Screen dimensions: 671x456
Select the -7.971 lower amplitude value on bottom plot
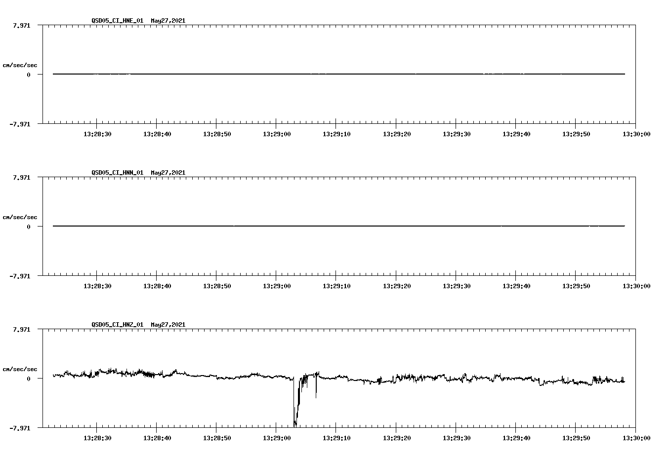point(19,427)
